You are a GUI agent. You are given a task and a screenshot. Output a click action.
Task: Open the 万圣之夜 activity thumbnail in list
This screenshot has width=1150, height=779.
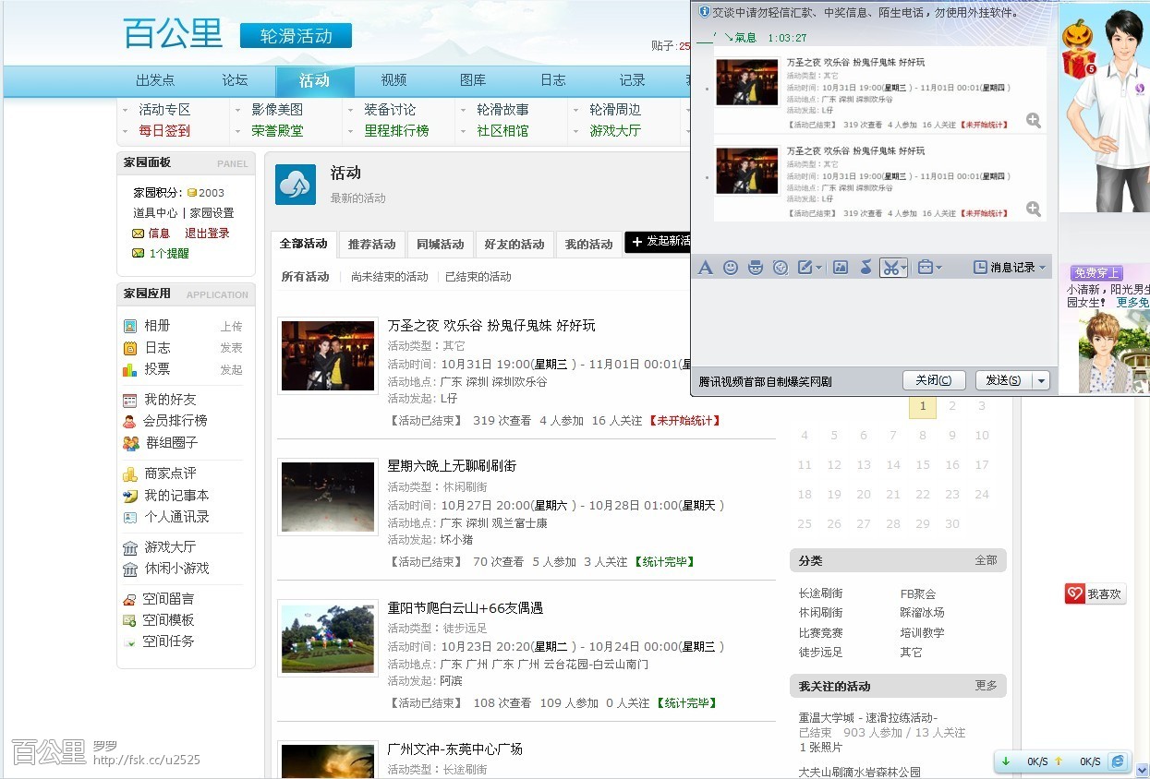[328, 356]
